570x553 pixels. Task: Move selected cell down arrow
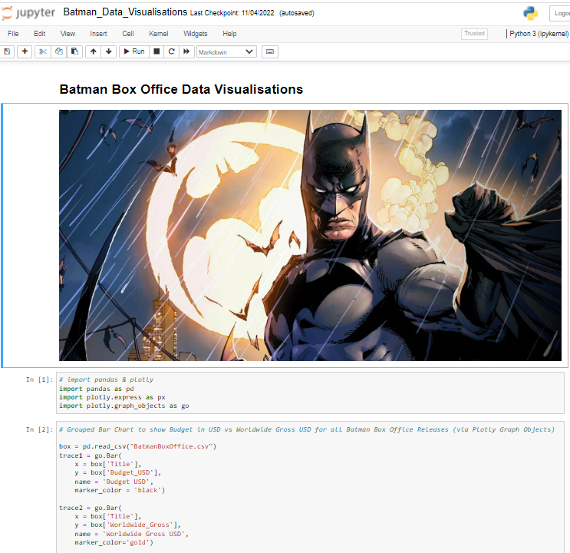point(109,51)
